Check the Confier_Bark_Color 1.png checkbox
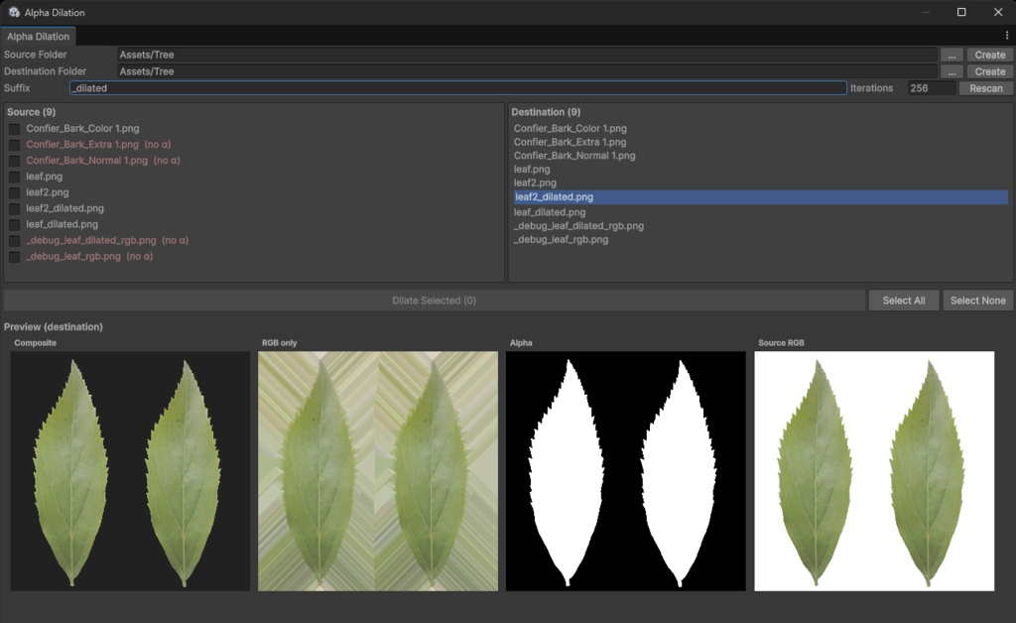1016x623 pixels. point(14,129)
